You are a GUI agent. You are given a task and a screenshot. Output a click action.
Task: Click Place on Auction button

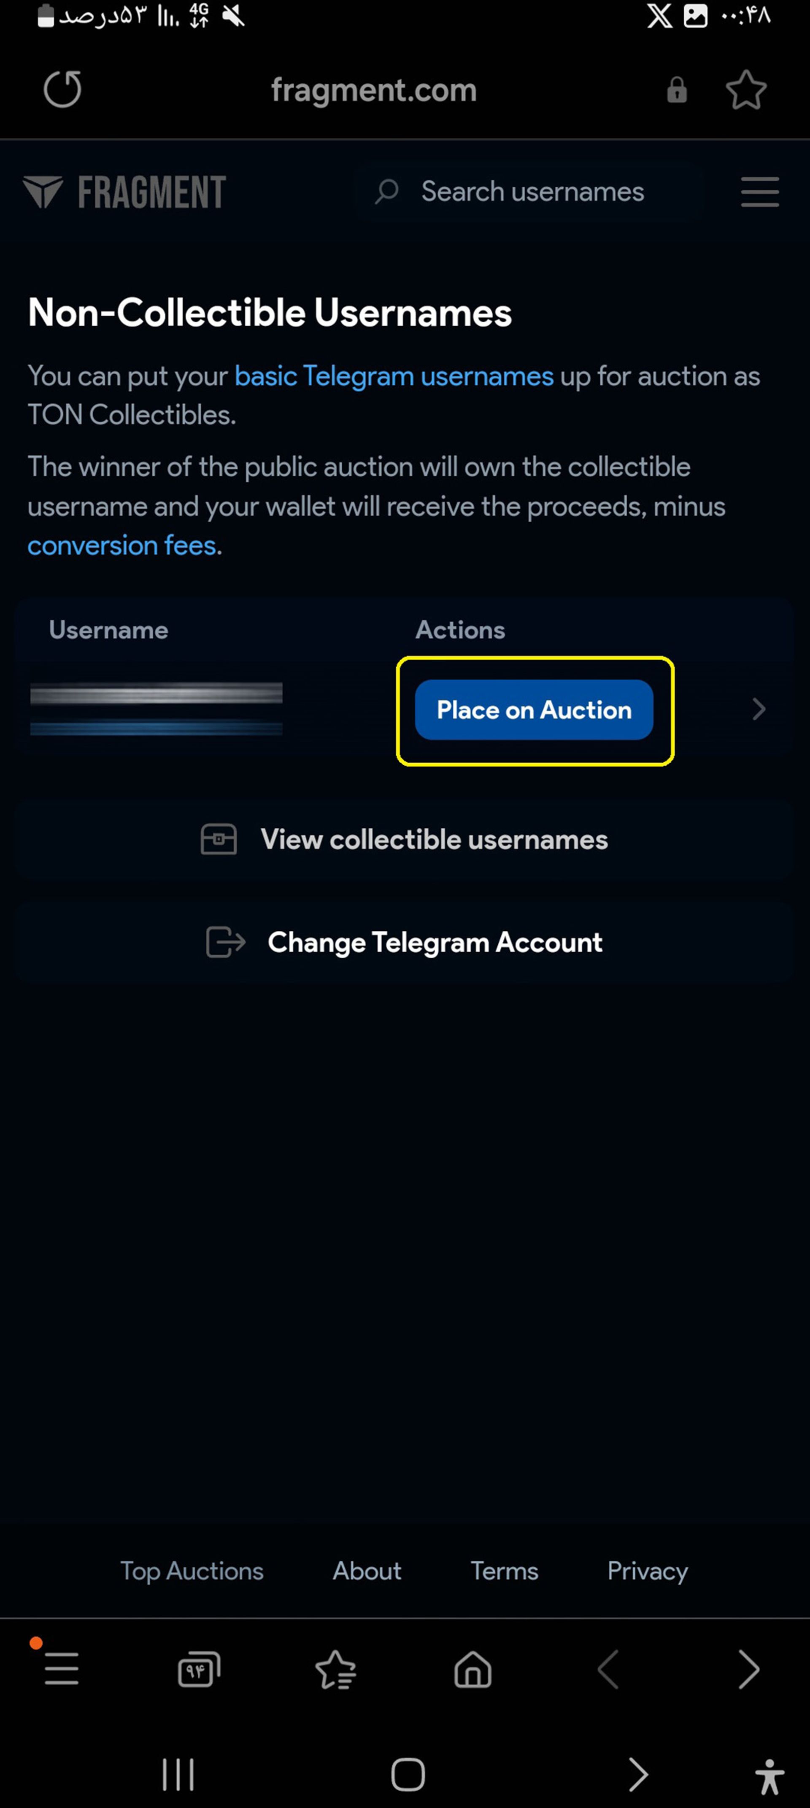pos(534,710)
